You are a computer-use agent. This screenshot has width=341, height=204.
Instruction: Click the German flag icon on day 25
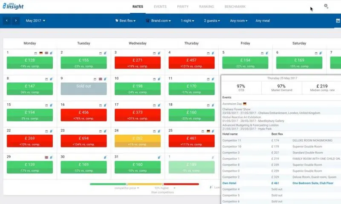(208, 131)
